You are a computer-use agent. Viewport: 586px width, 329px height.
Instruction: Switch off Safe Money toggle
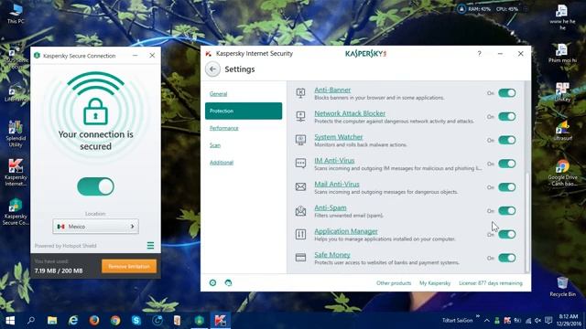point(506,258)
